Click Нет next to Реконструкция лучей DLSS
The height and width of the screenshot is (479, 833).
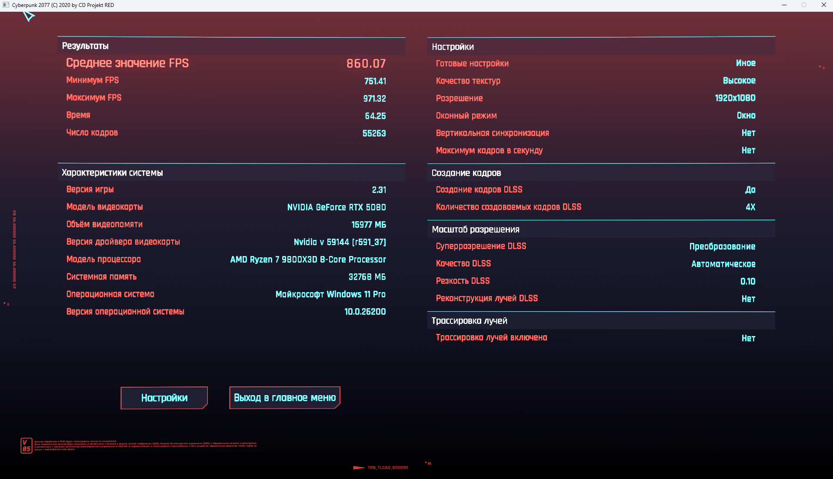pos(749,299)
